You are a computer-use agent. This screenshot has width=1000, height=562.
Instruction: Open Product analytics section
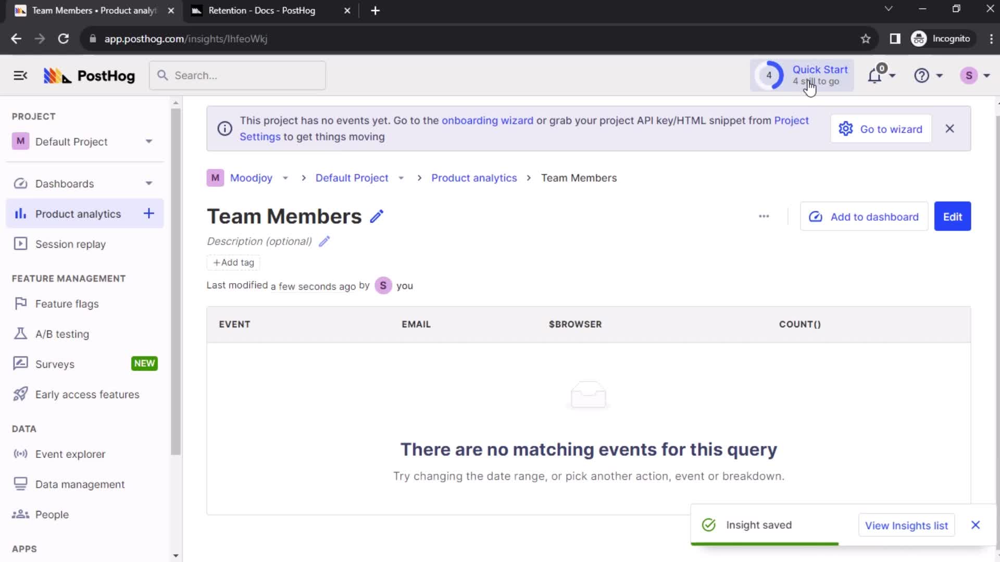click(x=78, y=213)
